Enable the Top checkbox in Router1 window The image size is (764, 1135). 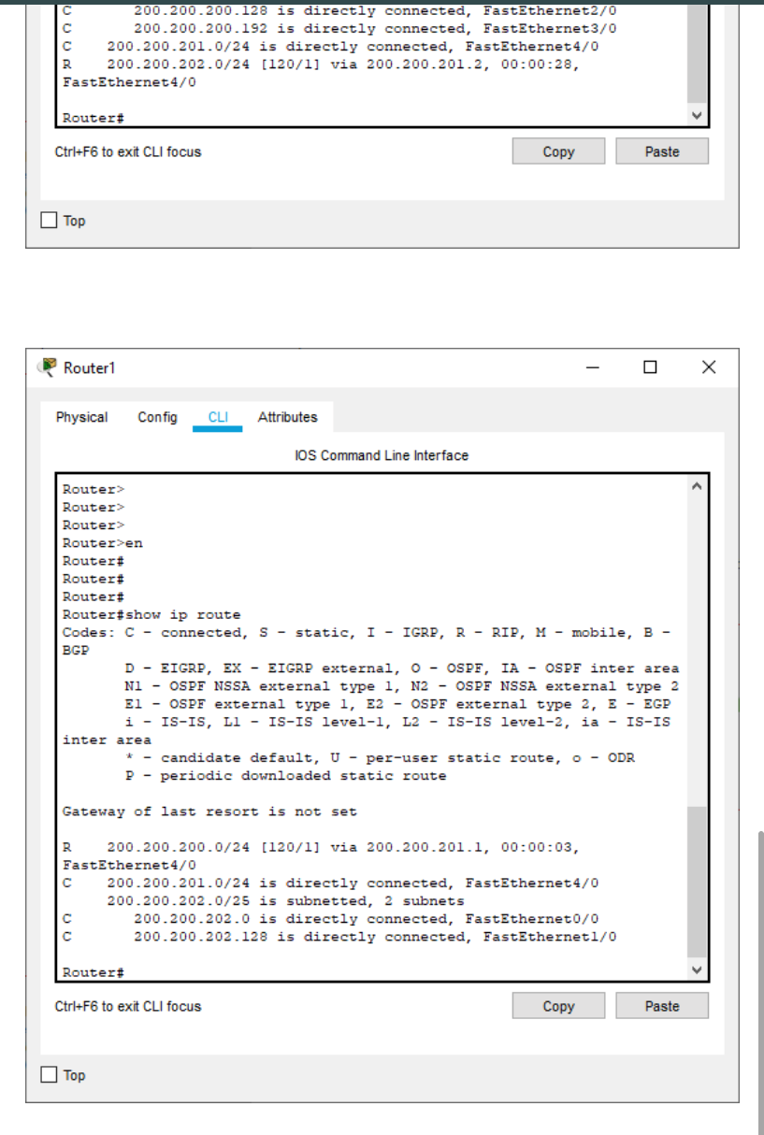[49, 1074]
